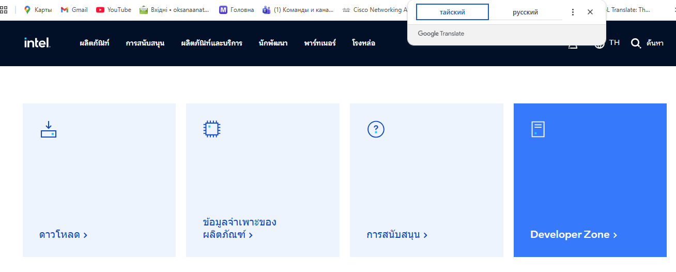Click the processor chip icon
Screen dimensions: 676x272
[212, 129]
